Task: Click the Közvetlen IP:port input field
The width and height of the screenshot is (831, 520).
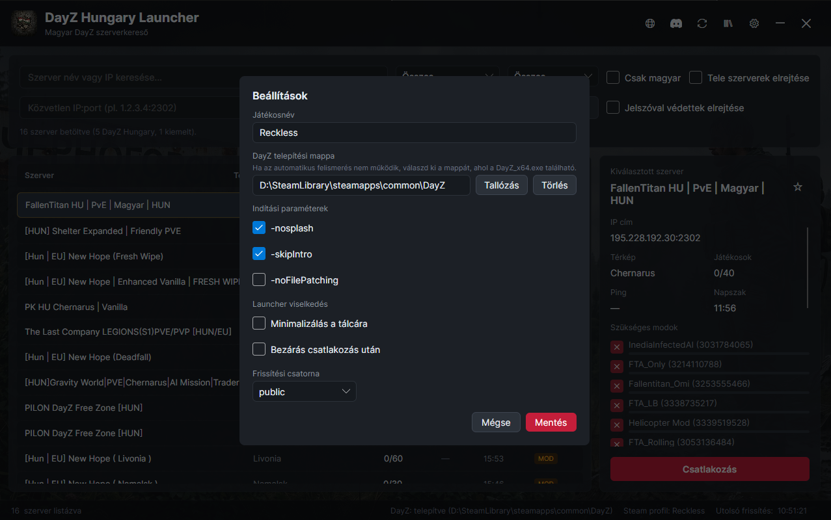Action: point(130,107)
